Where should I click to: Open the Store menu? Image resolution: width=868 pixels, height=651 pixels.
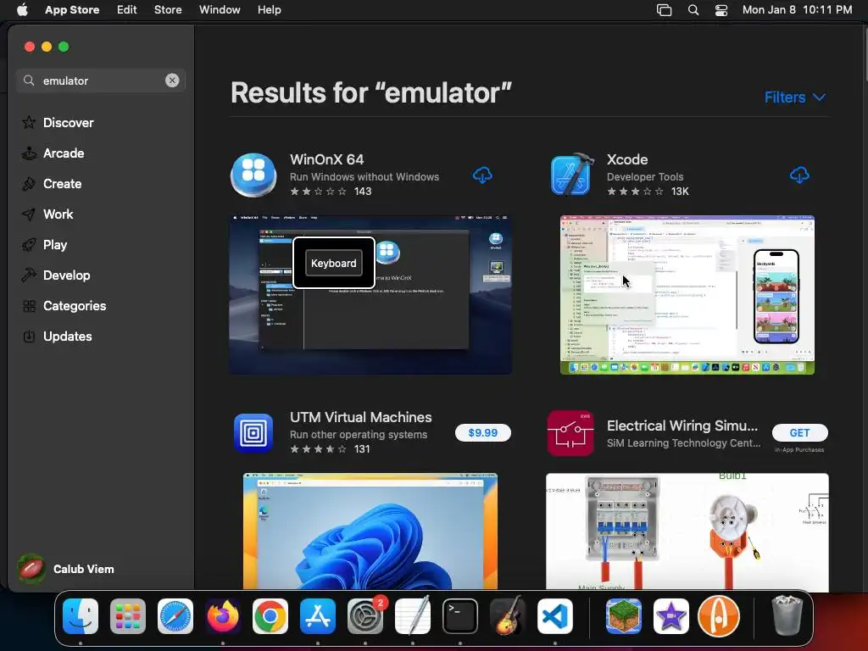click(168, 10)
